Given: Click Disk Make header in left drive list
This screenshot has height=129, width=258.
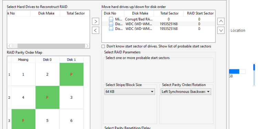Looking at the screenshot, I should pyautogui.click(x=46, y=13).
